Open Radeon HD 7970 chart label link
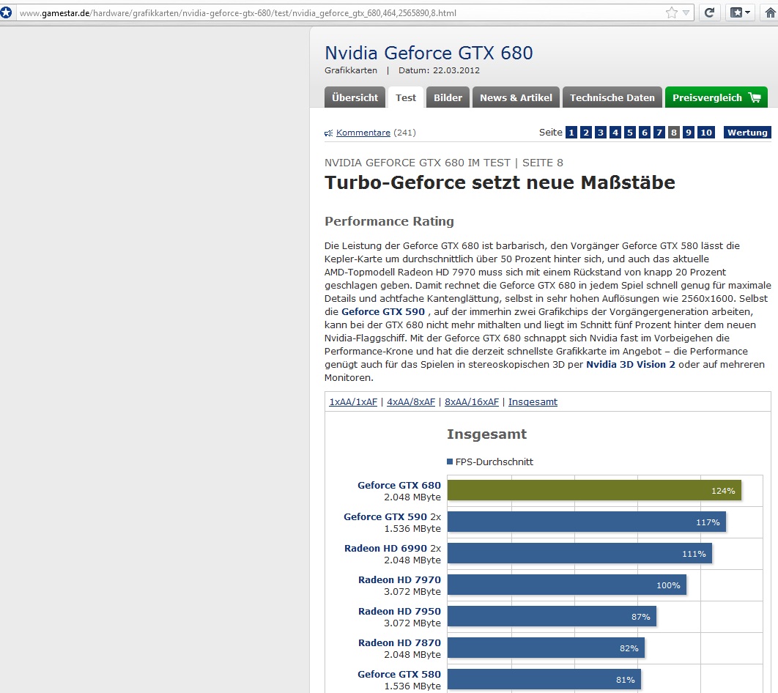 coord(399,580)
